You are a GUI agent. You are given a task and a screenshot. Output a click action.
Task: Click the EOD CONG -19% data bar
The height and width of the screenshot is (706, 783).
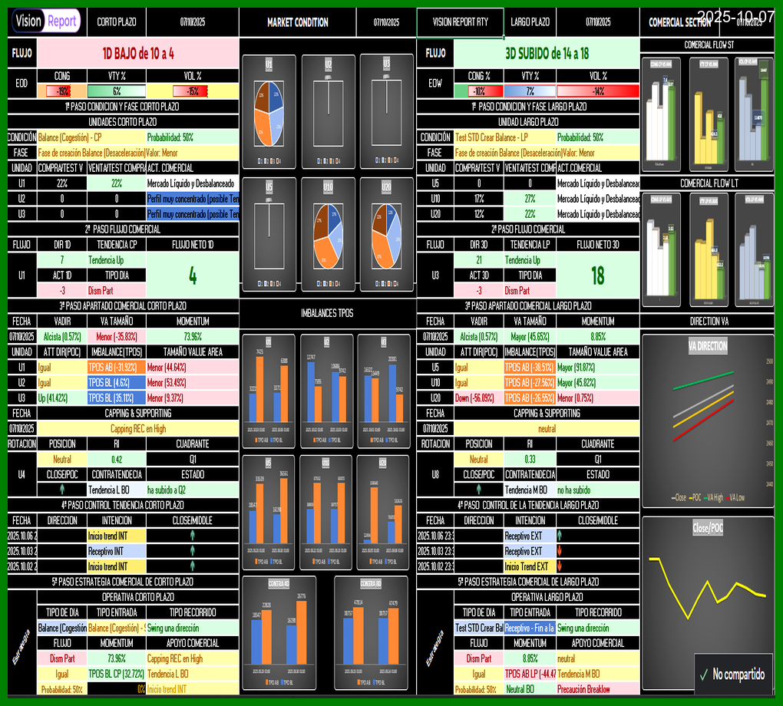tap(62, 91)
